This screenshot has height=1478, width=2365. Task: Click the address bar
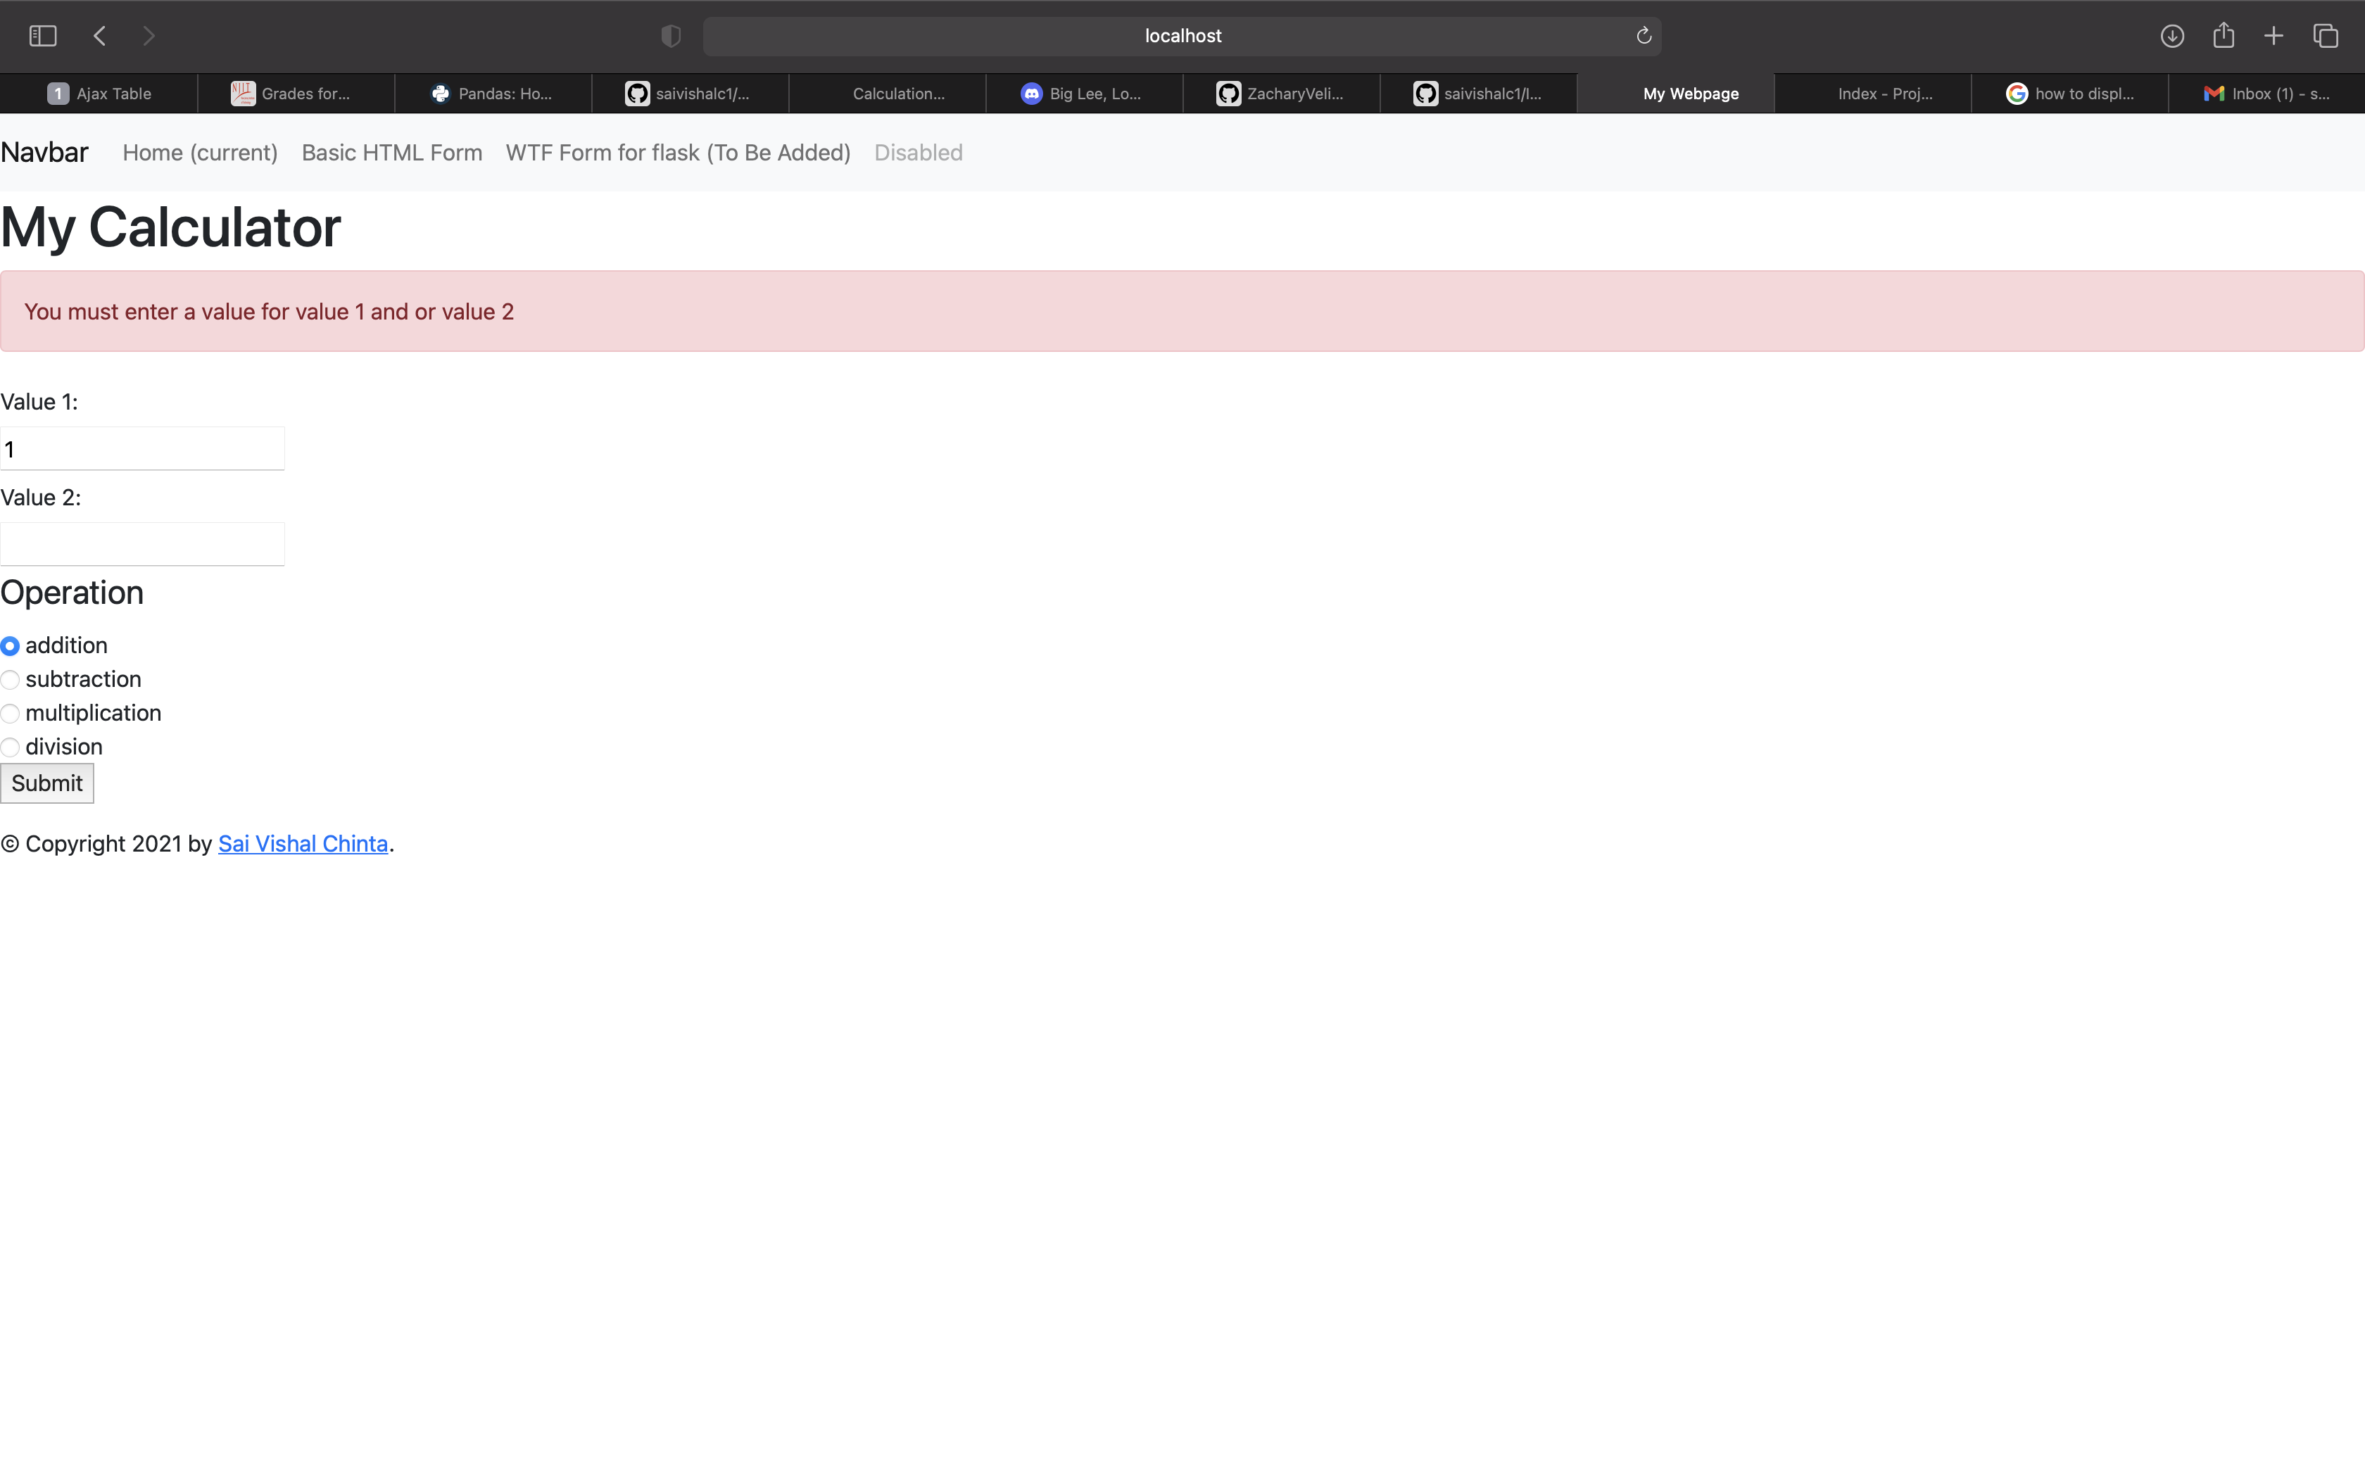tap(1182, 35)
